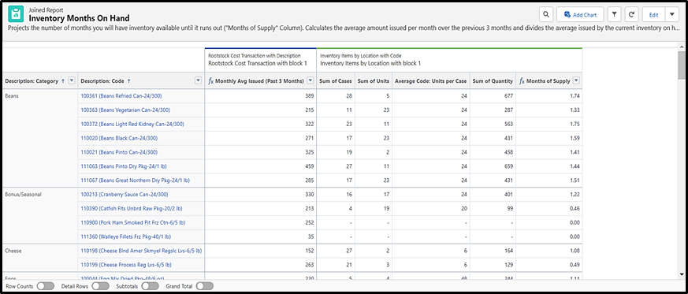
Task: Open 110020 Beans Black Can link
Action: tap(119, 138)
